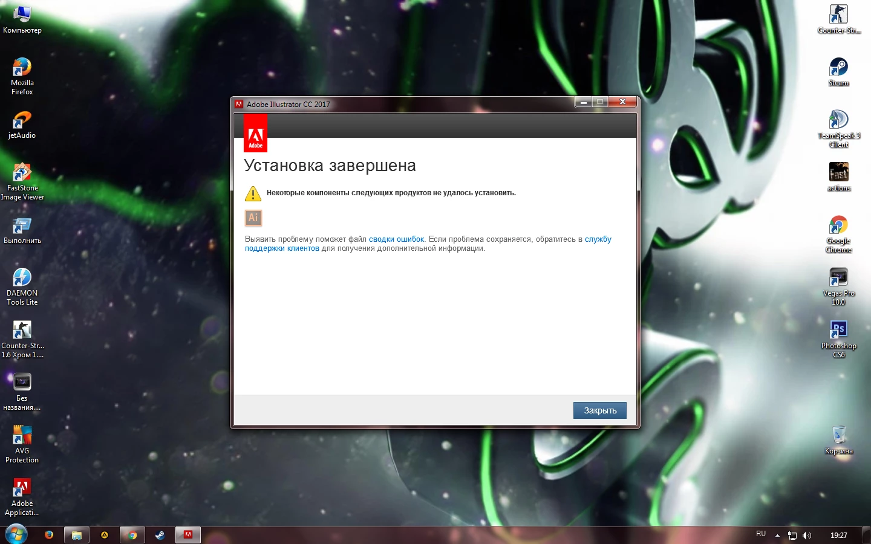Image resolution: width=871 pixels, height=544 pixels.
Task: Select the TeamSpeak 3 Client icon
Action: tap(839, 129)
